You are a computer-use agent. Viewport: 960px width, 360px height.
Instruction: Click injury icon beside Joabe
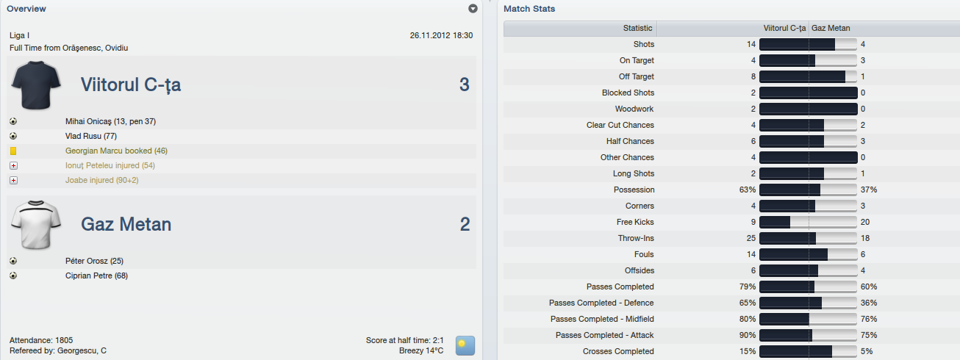pyautogui.click(x=13, y=180)
